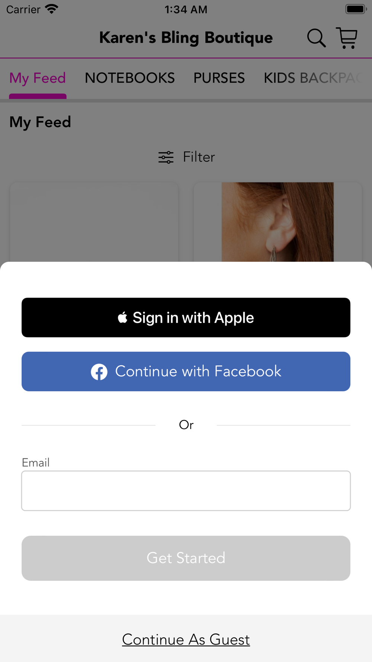This screenshot has width=372, height=662.
Task: Click the Facebook logo icon
Action: coord(99,372)
